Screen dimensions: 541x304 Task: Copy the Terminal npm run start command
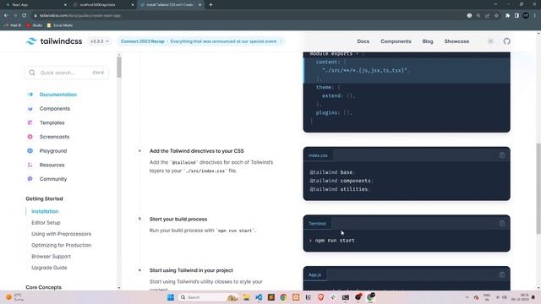(501, 224)
